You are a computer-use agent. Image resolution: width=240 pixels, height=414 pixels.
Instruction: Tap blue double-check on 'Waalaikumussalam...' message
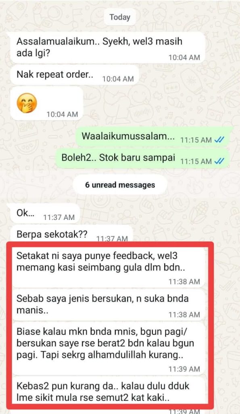click(x=219, y=140)
